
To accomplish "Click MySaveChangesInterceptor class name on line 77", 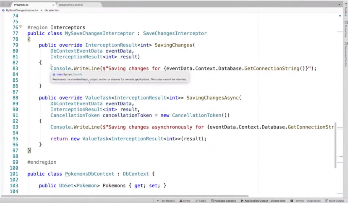I will coord(100,34).
